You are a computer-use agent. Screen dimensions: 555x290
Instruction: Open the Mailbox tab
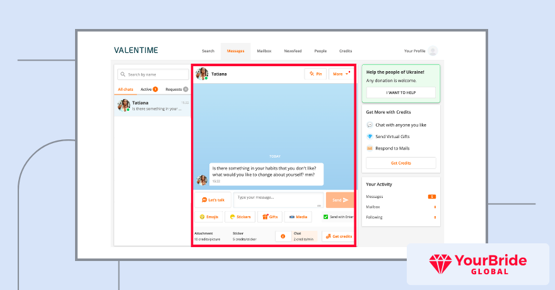pos(264,51)
